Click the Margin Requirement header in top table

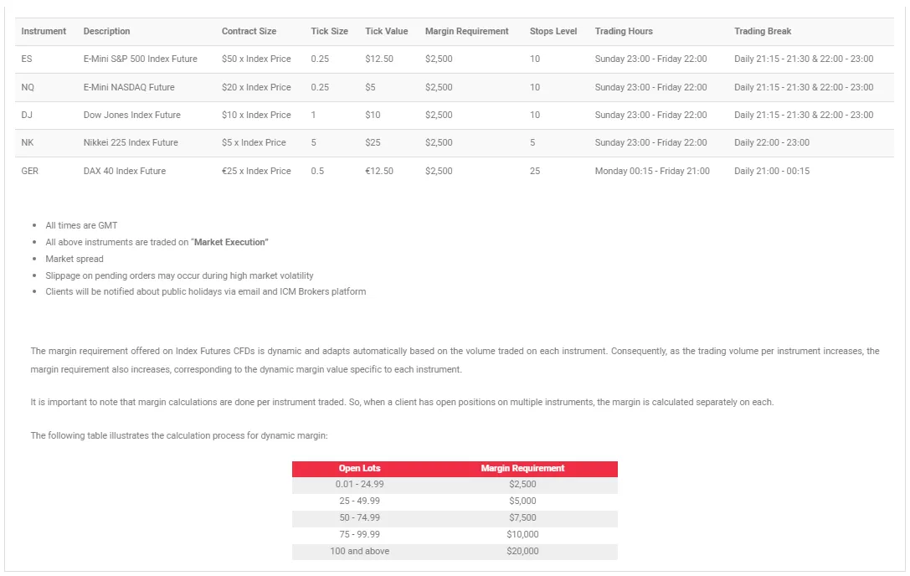click(x=466, y=31)
